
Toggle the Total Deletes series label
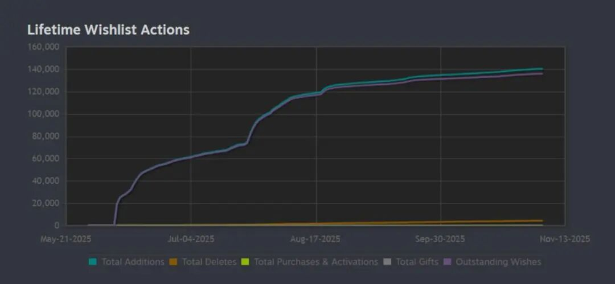point(210,262)
